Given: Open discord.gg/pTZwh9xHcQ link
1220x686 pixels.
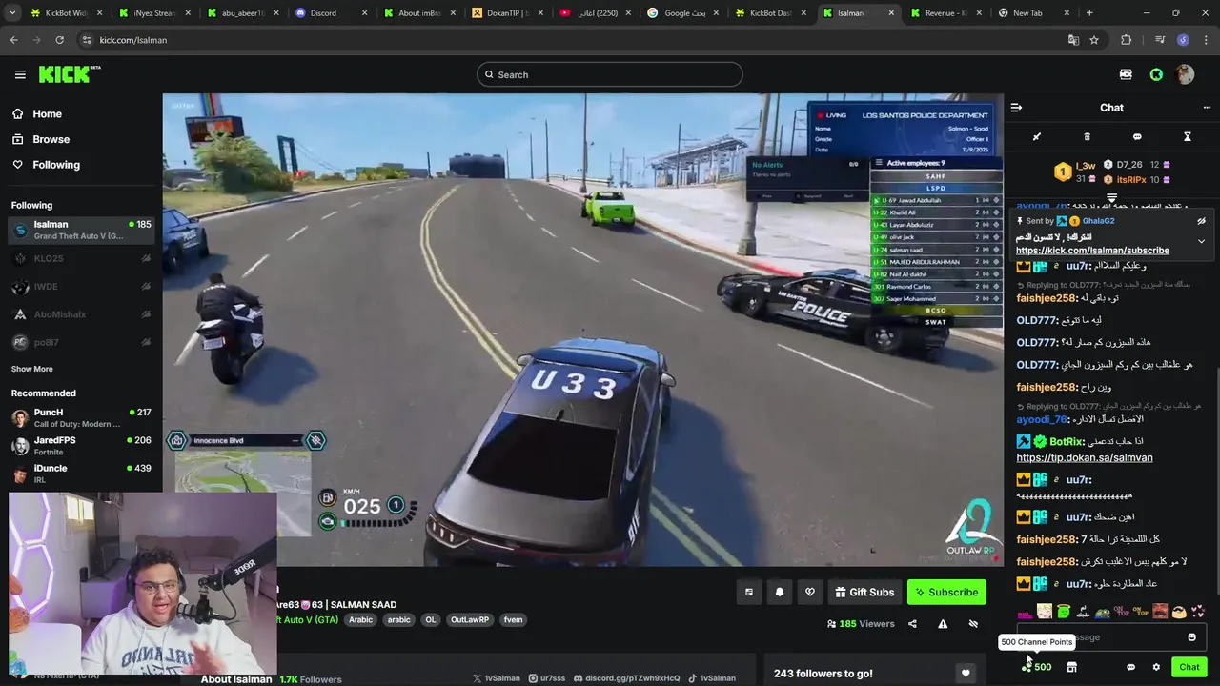Looking at the screenshot, I should click(x=626, y=678).
